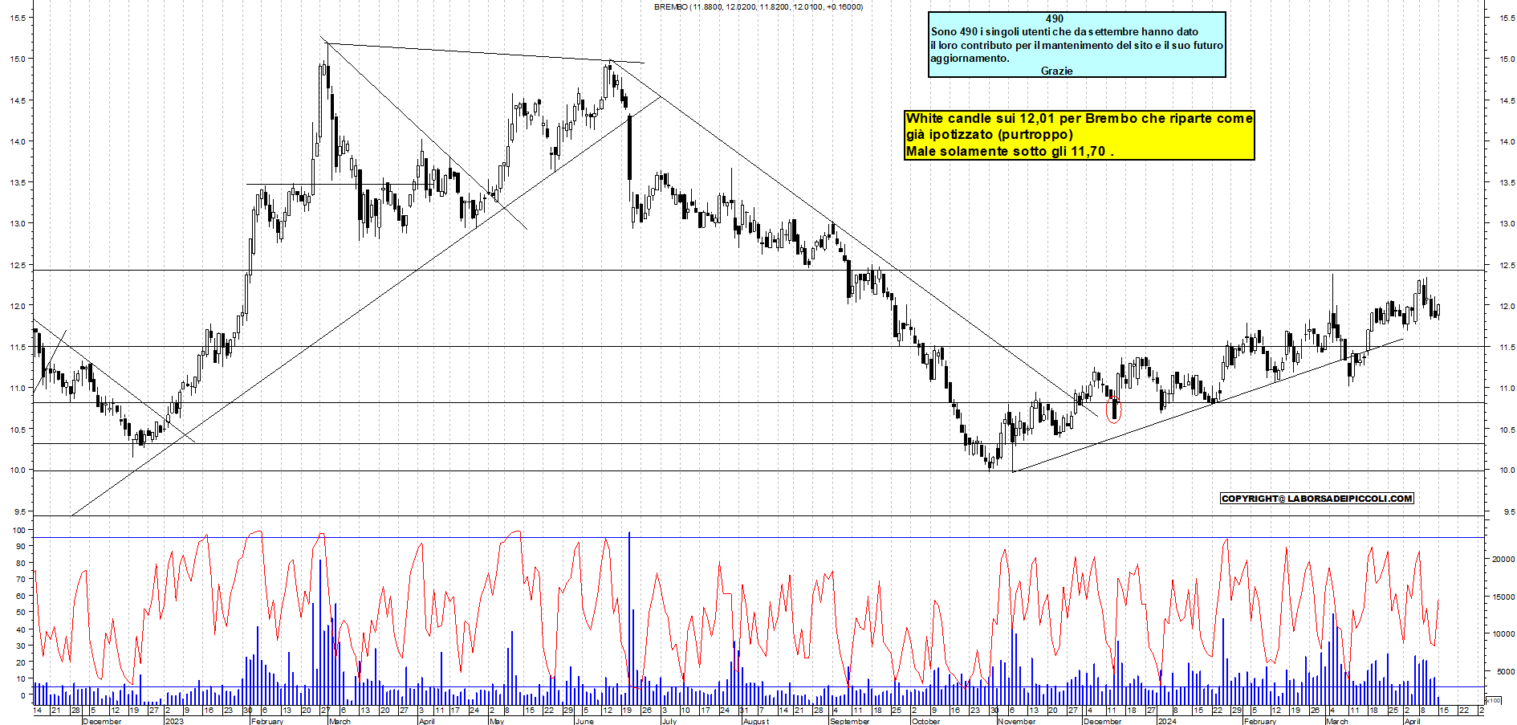The height and width of the screenshot is (725, 1517).
Task: Select the May month label
Action: tap(497, 721)
